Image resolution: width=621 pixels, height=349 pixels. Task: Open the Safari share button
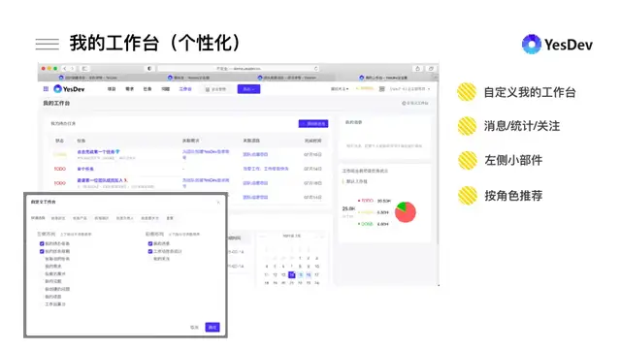417,69
